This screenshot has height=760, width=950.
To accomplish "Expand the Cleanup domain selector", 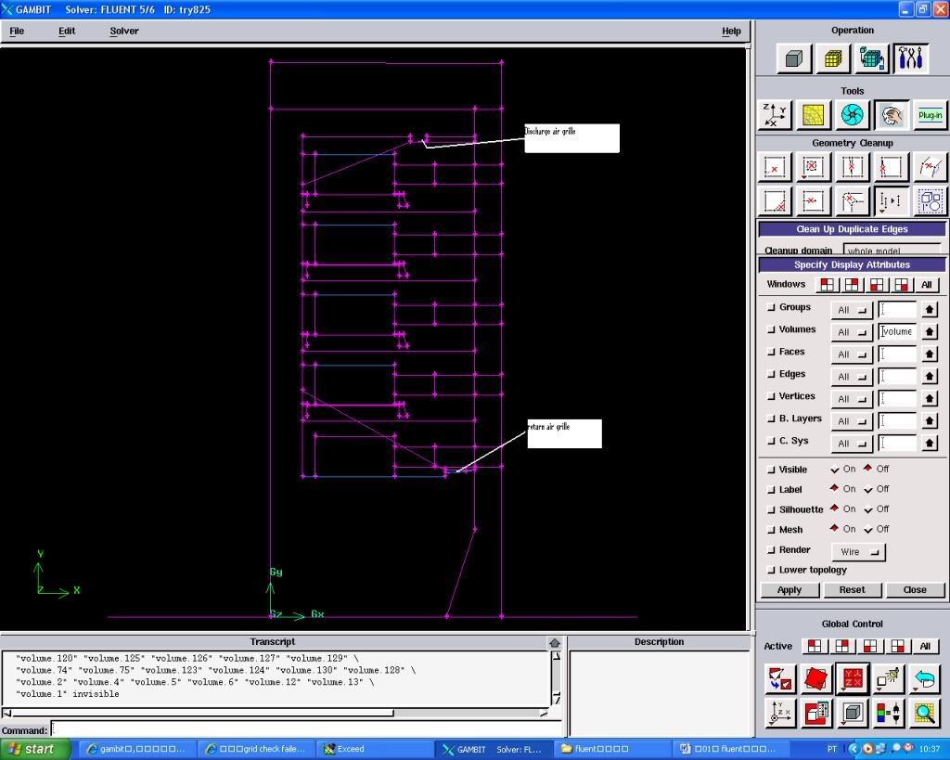I will point(893,251).
